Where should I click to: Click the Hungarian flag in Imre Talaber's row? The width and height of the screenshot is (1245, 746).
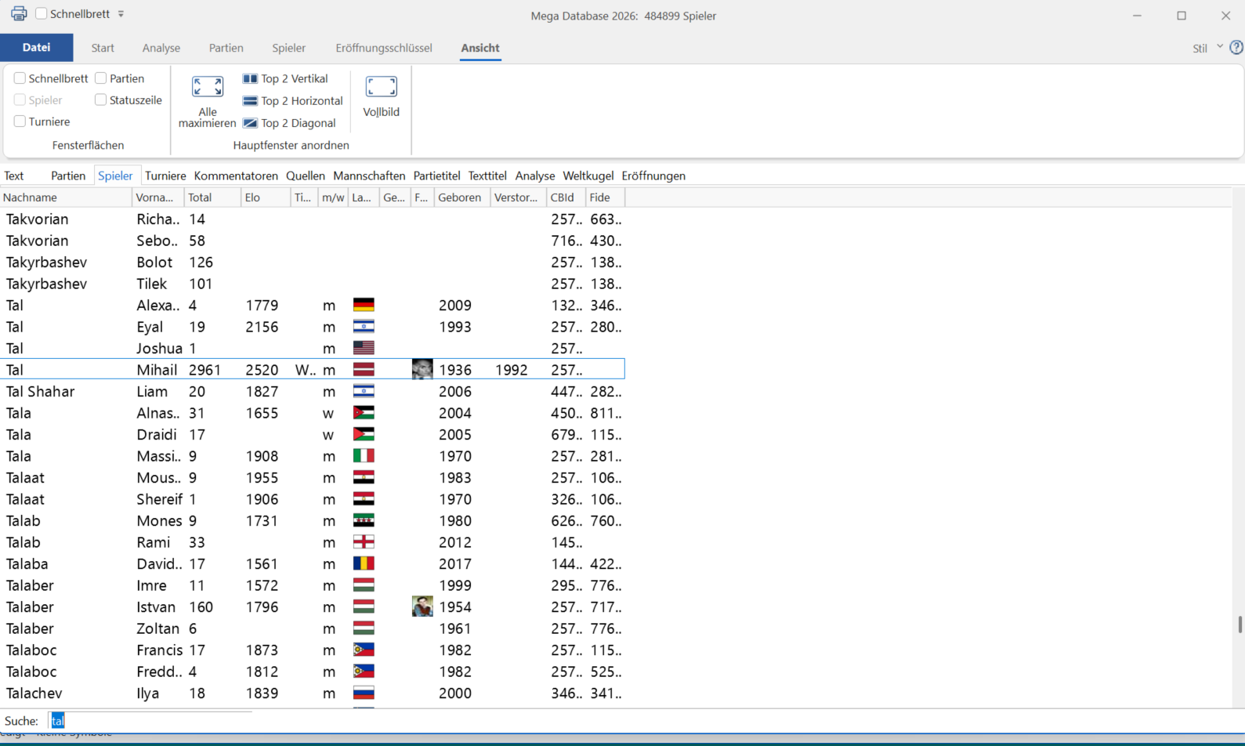tap(364, 585)
